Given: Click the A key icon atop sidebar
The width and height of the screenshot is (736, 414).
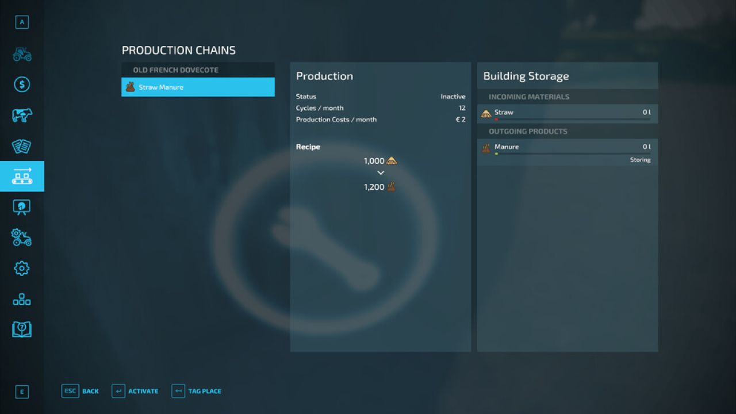Looking at the screenshot, I should [x=22, y=22].
